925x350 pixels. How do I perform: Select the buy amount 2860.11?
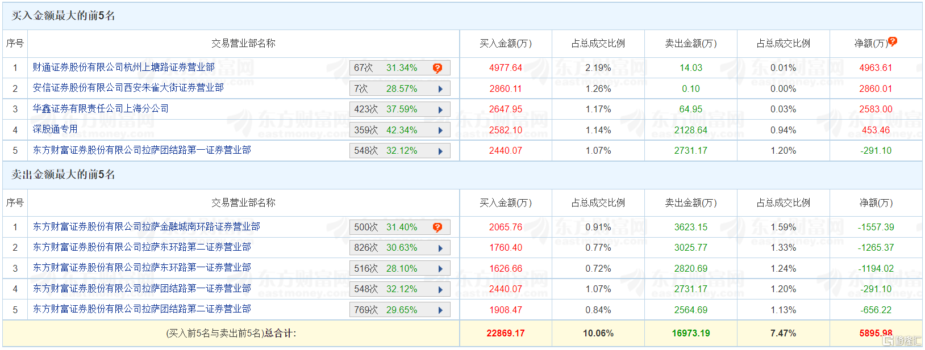(506, 88)
